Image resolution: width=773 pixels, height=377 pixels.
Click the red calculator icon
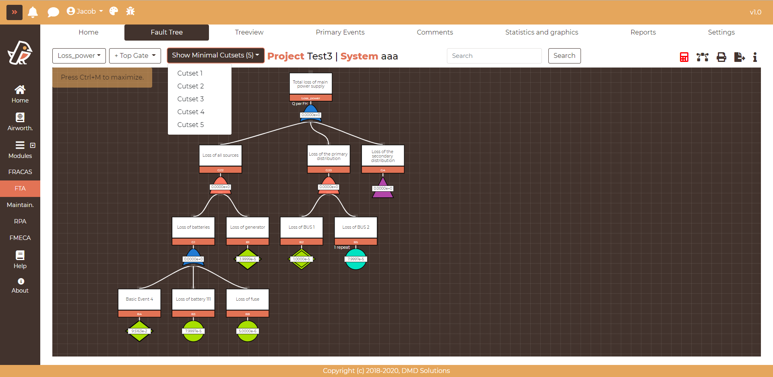[x=684, y=57]
